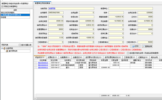Enable the 显示归属公司 checkbox
The height and width of the screenshot is (100, 162).
tap(20, 45)
